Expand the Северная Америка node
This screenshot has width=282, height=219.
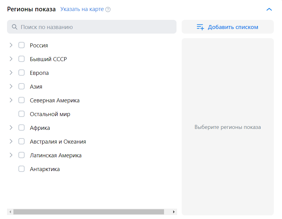(x=11, y=100)
